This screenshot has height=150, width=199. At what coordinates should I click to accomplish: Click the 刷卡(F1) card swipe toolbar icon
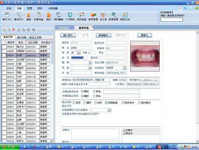(7, 17)
